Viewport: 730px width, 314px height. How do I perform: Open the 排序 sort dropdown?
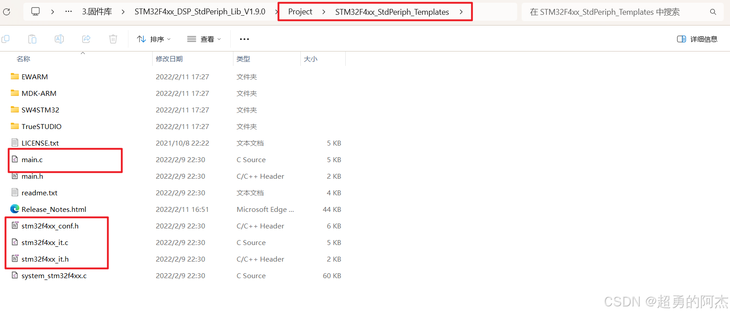pyautogui.click(x=154, y=39)
